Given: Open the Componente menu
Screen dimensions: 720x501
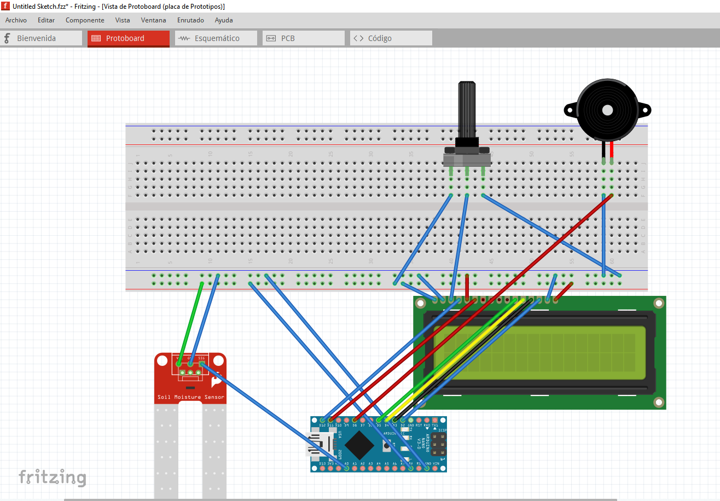Looking at the screenshot, I should [x=85, y=20].
